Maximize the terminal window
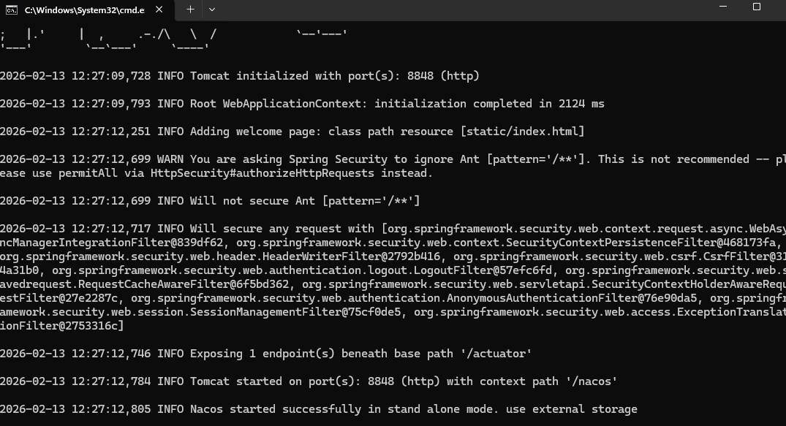786x426 pixels. 757,7
